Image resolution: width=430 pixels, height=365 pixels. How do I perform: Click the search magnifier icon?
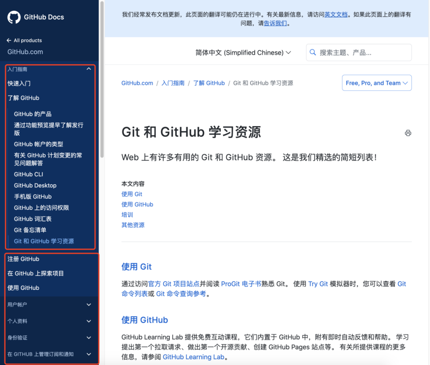point(313,53)
